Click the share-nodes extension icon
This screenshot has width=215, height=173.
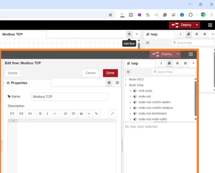156,15
